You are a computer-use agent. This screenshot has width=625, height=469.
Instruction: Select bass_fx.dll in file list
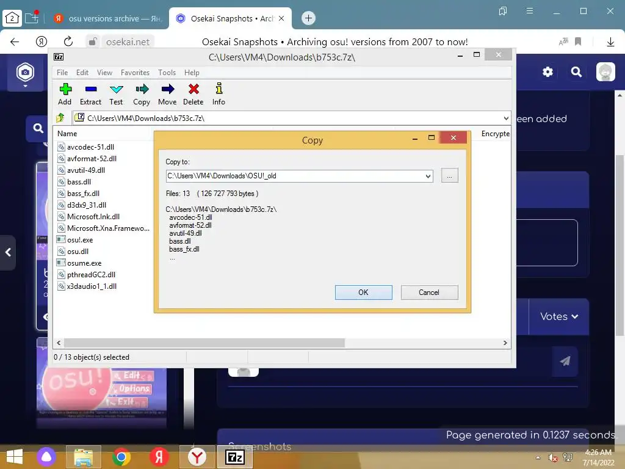(x=83, y=194)
